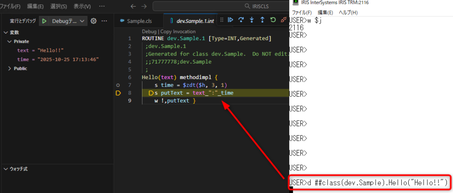Click the Step Into arrow icon

(252, 20)
